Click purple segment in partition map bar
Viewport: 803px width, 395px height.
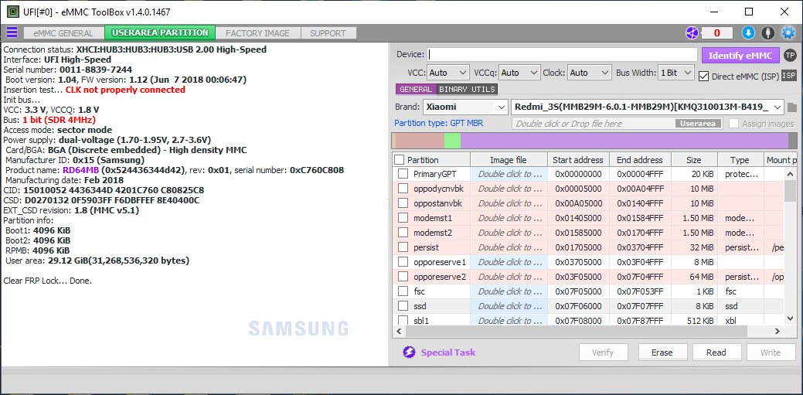pyautogui.click(x=624, y=141)
